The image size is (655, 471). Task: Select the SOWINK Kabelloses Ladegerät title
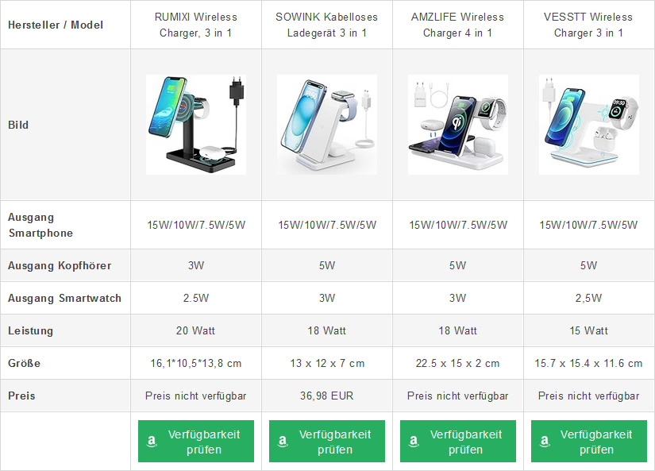tap(326, 25)
